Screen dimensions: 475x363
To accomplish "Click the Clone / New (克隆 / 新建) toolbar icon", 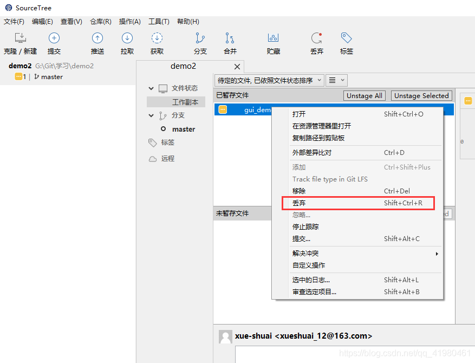I will coord(20,38).
